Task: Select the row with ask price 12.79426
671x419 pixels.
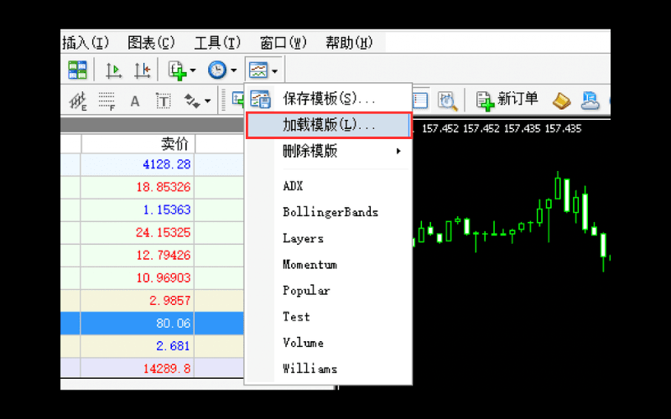Action: coord(153,256)
